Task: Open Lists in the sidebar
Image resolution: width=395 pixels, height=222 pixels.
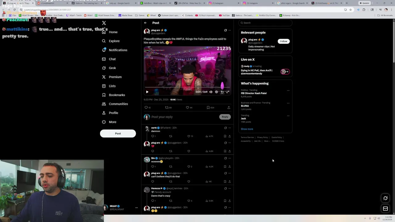Action: (109, 86)
